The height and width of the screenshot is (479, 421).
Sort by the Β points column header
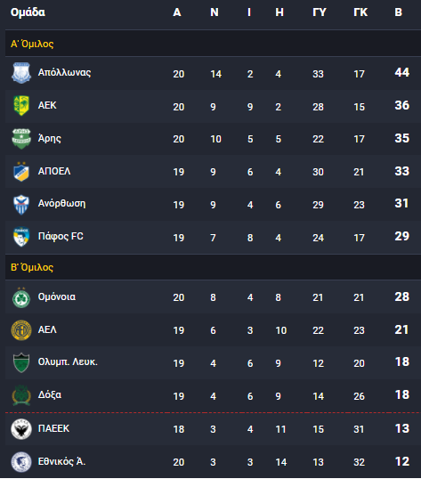(398, 12)
